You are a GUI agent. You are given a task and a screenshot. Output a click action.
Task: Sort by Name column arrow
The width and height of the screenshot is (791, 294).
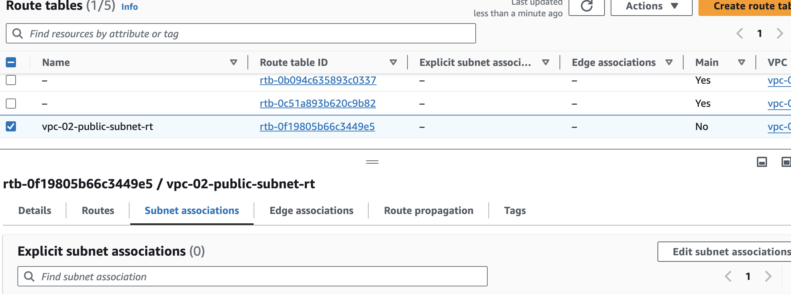point(234,62)
